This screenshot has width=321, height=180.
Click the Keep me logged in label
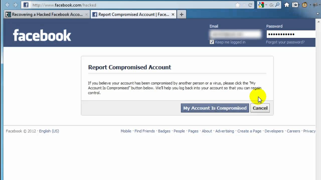pos(230,42)
